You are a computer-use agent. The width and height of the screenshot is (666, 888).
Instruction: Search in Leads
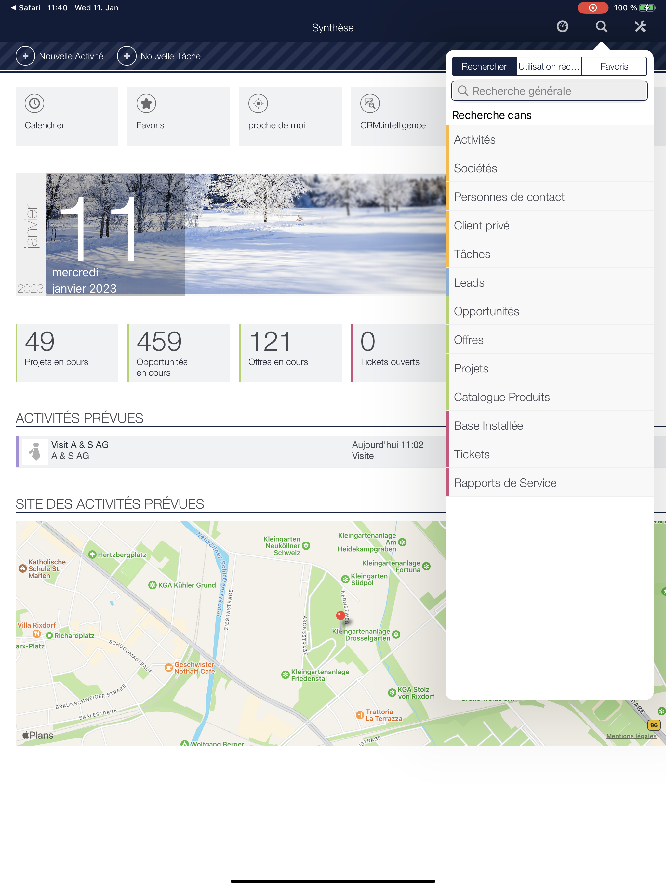pos(549,282)
